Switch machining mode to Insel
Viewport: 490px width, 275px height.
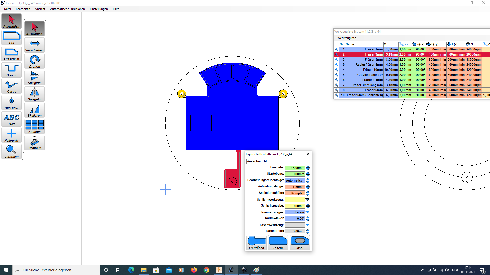pos(300,243)
